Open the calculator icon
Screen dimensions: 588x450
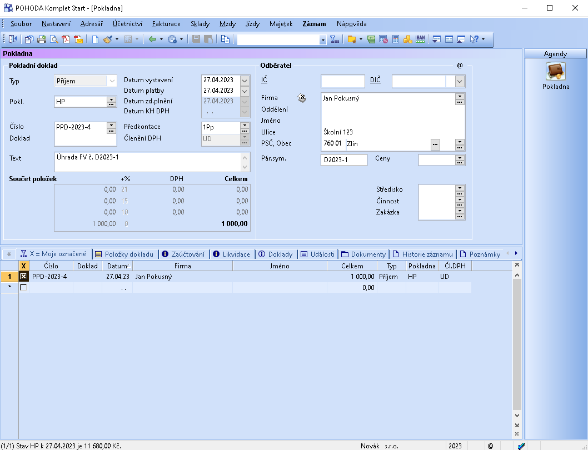(396, 39)
